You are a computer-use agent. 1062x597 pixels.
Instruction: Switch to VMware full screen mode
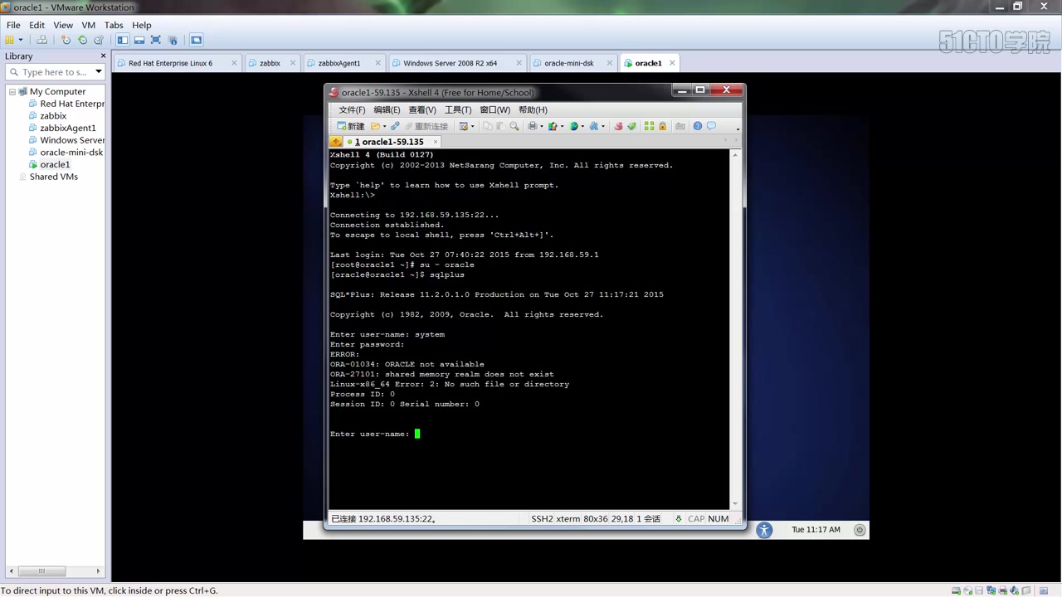pyautogui.click(x=156, y=40)
